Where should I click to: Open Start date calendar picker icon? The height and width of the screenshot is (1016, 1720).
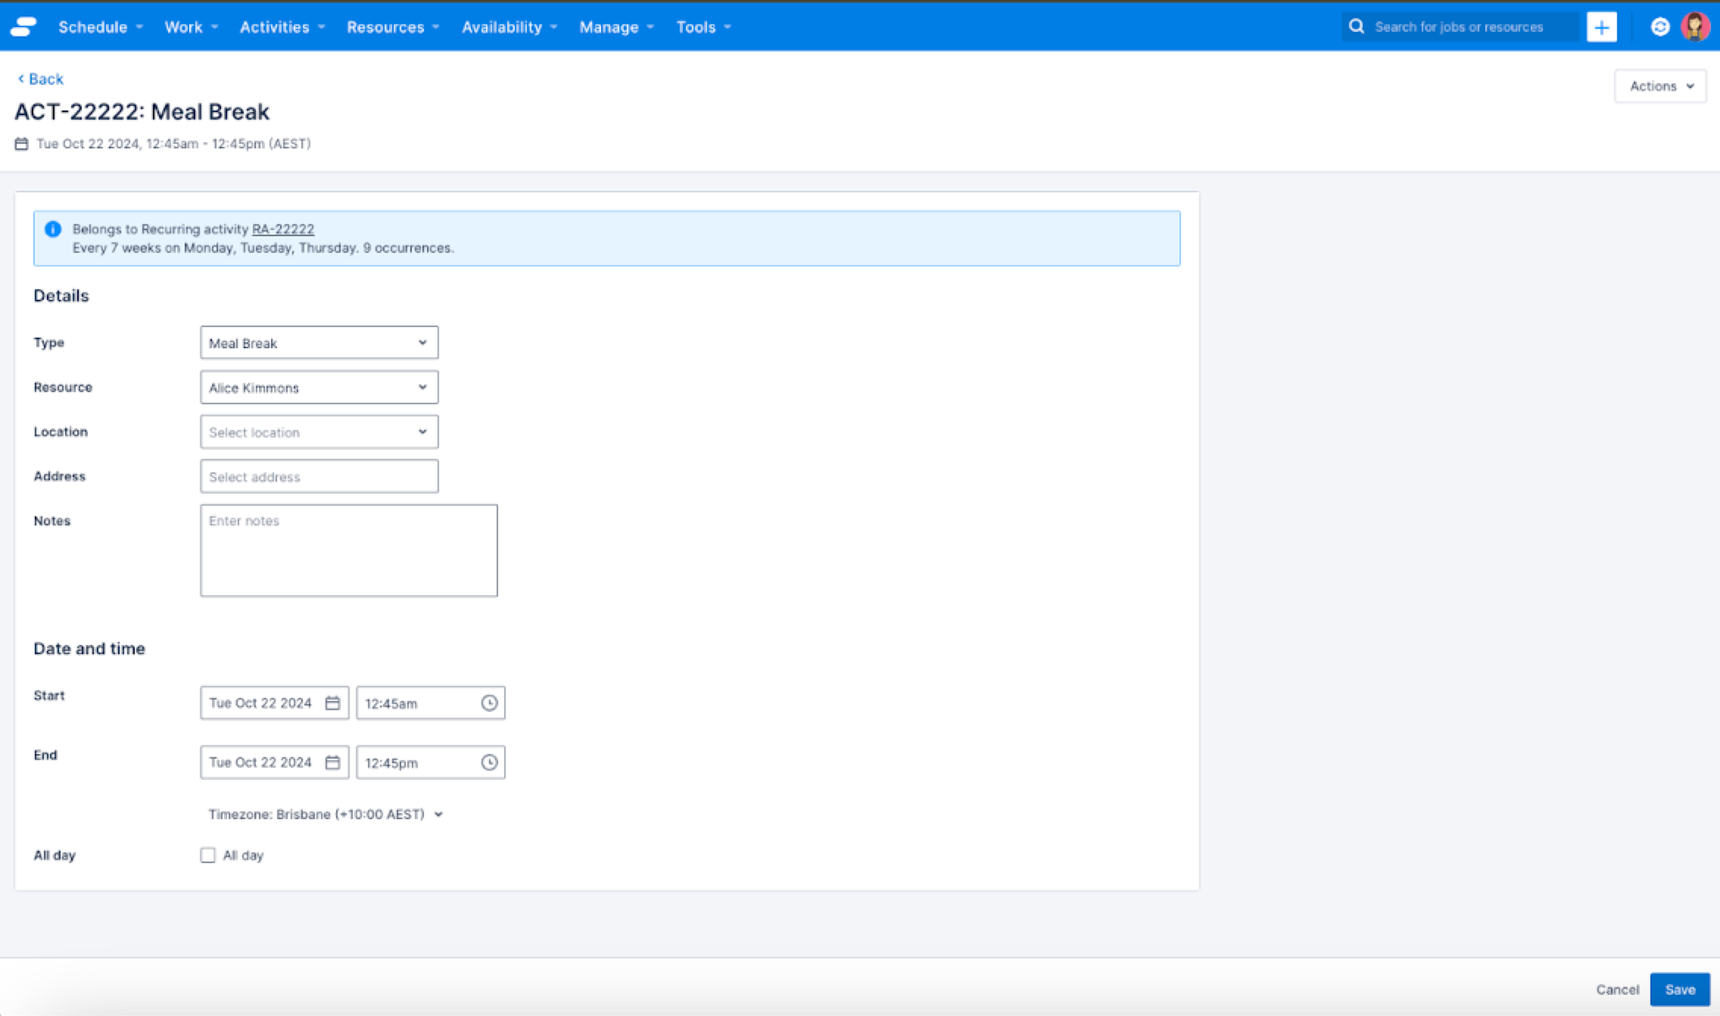click(x=332, y=703)
